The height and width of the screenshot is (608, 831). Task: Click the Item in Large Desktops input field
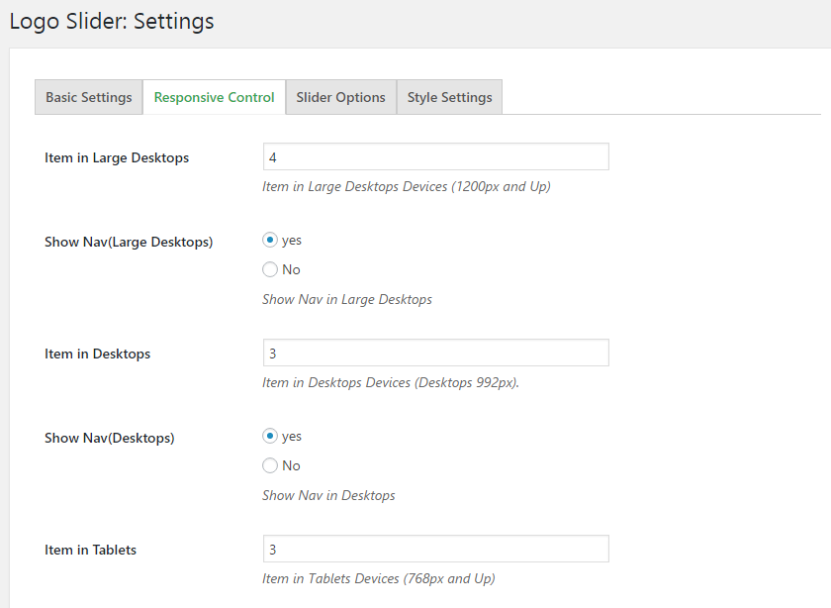coord(435,157)
